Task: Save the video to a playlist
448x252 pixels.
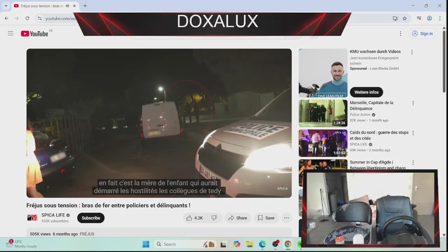Action: (266, 218)
